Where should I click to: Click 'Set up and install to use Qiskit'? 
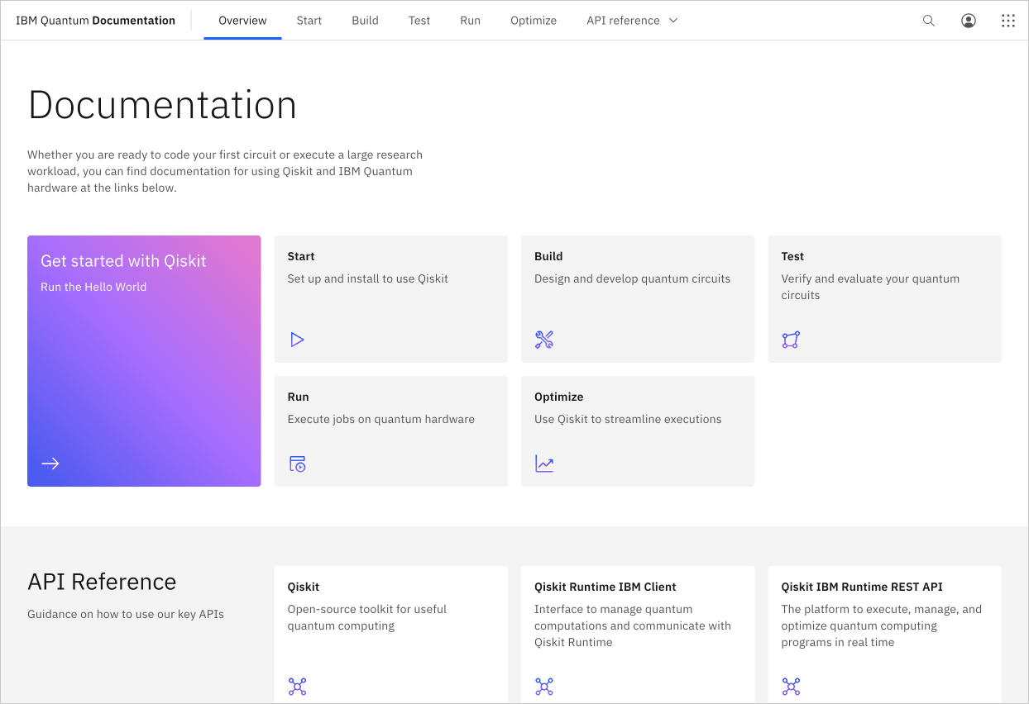[x=368, y=278]
